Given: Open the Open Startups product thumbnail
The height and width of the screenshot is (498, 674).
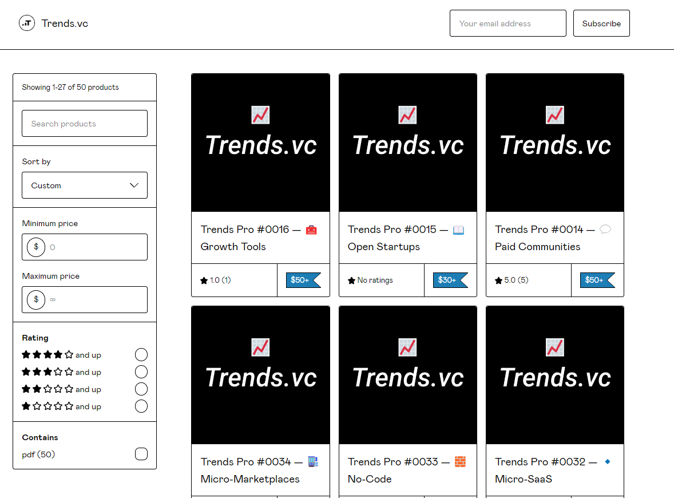Looking at the screenshot, I should [408, 143].
